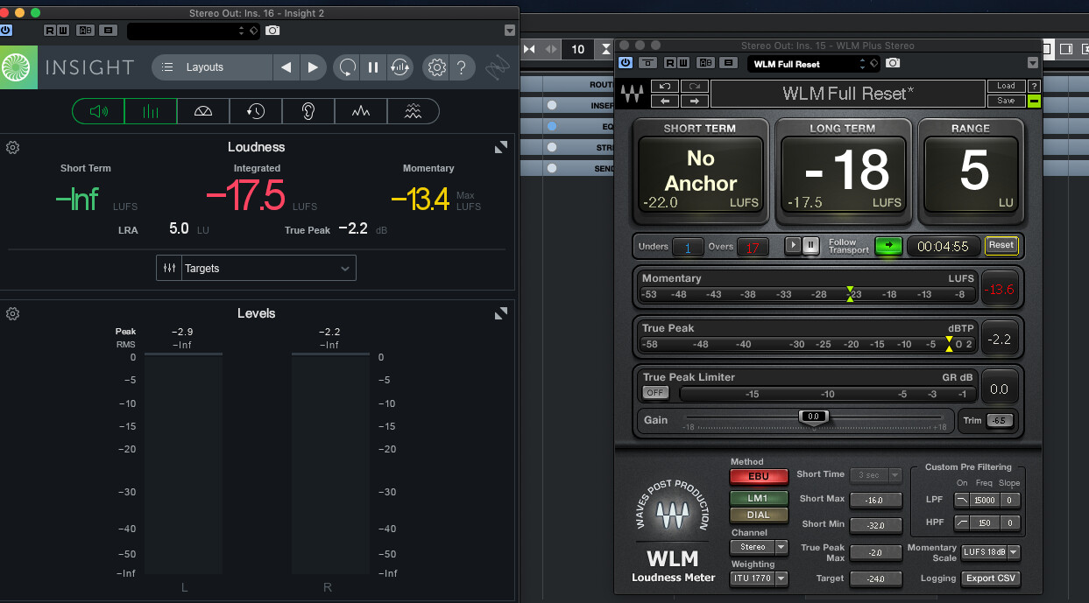Click WLM undo arrow
This screenshot has height=603, width=1089.
click(x=666, y=86)
